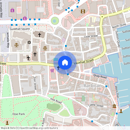130x130 pixels.
Task: Select the monument icon in Hoe Park
Action: 7,122
